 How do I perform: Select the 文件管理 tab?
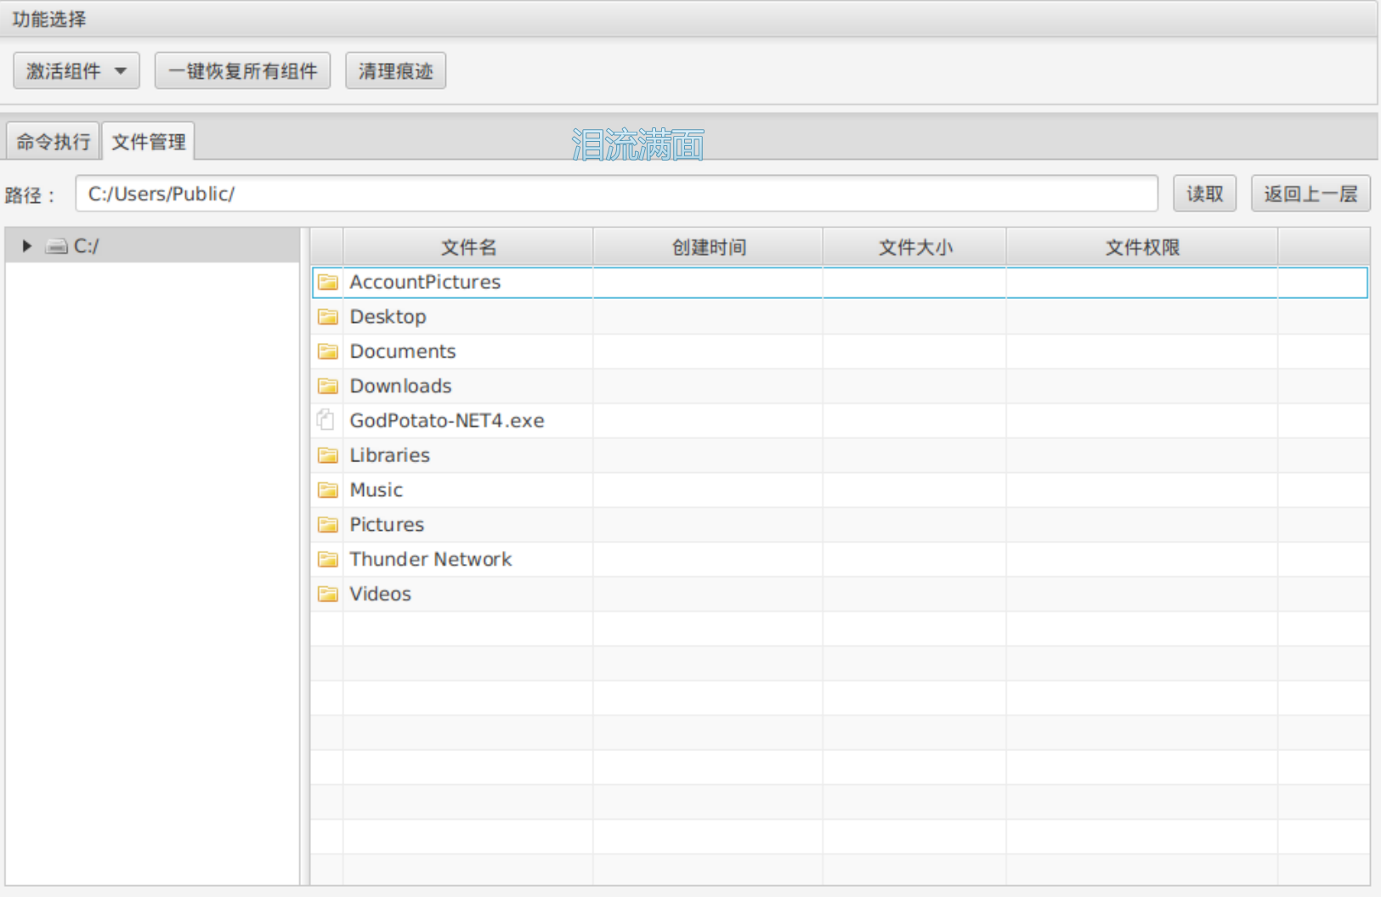tap(149, 142)
